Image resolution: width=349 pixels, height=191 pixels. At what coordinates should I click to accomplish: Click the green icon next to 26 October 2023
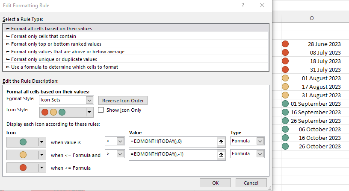point(285,146)
